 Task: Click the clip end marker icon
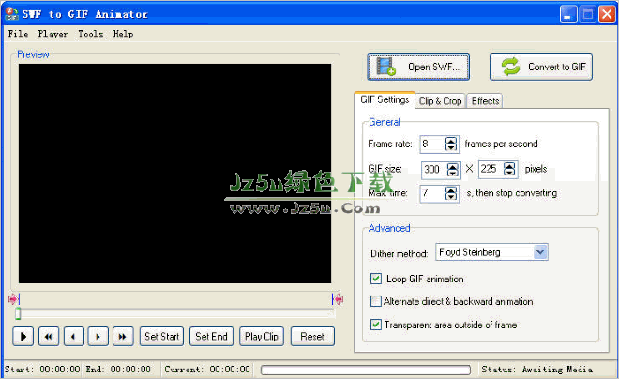(x=338, y=299)
